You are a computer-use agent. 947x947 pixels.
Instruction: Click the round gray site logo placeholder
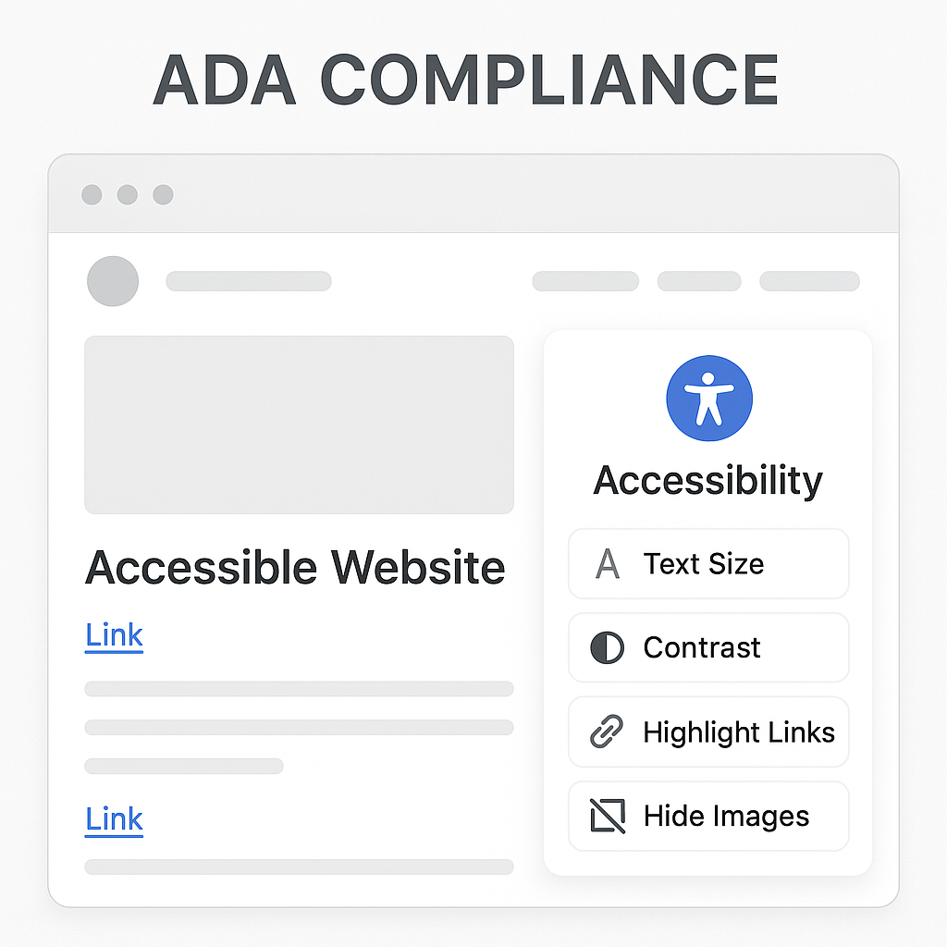113,281
